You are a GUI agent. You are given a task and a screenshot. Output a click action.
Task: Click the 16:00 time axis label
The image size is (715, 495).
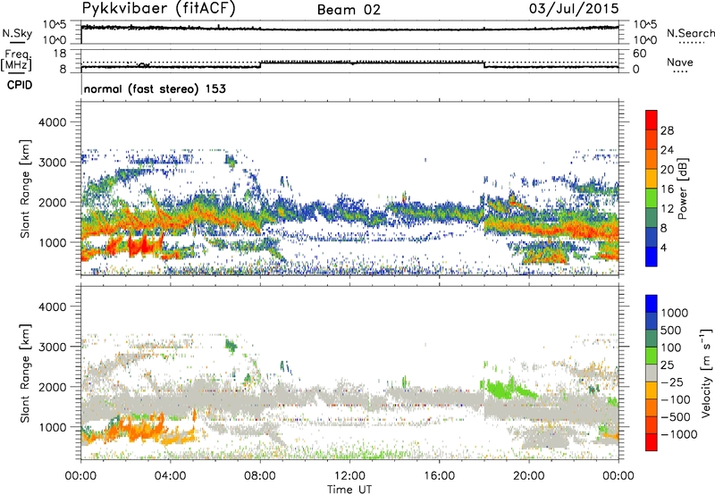[x=439, y=476]
